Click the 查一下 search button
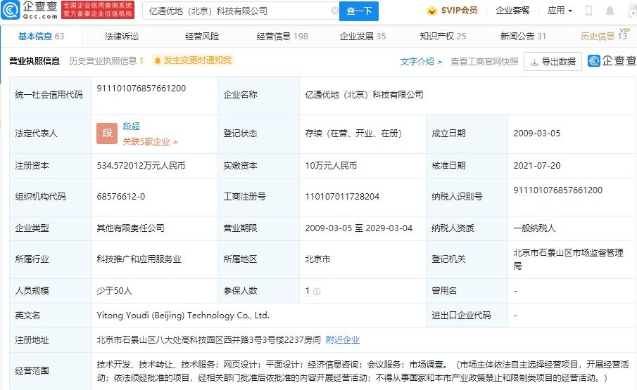This screenshot has height=390, width=637. [359, 11]
